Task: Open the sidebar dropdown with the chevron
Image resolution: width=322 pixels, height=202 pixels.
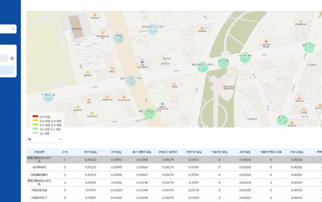Action: point(13,29)
